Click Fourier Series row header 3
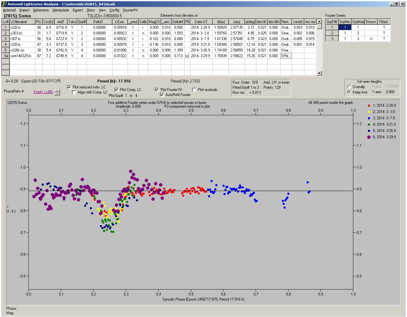This screenshot has height=317, width=407. (x=332, y=39)
